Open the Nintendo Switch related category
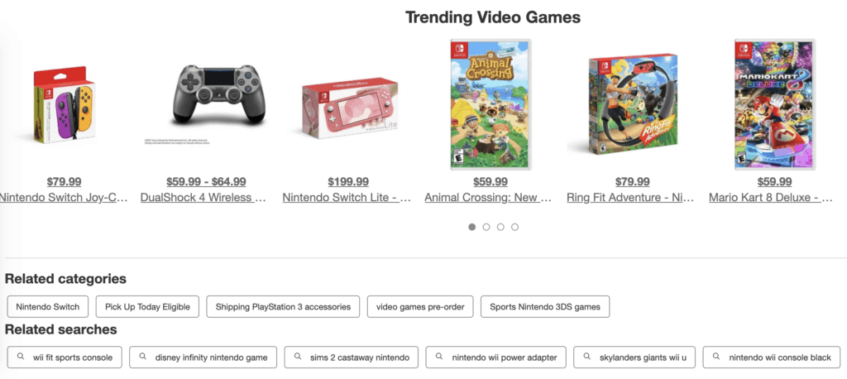This screenshot has width=847, height=379. [48, 307]
